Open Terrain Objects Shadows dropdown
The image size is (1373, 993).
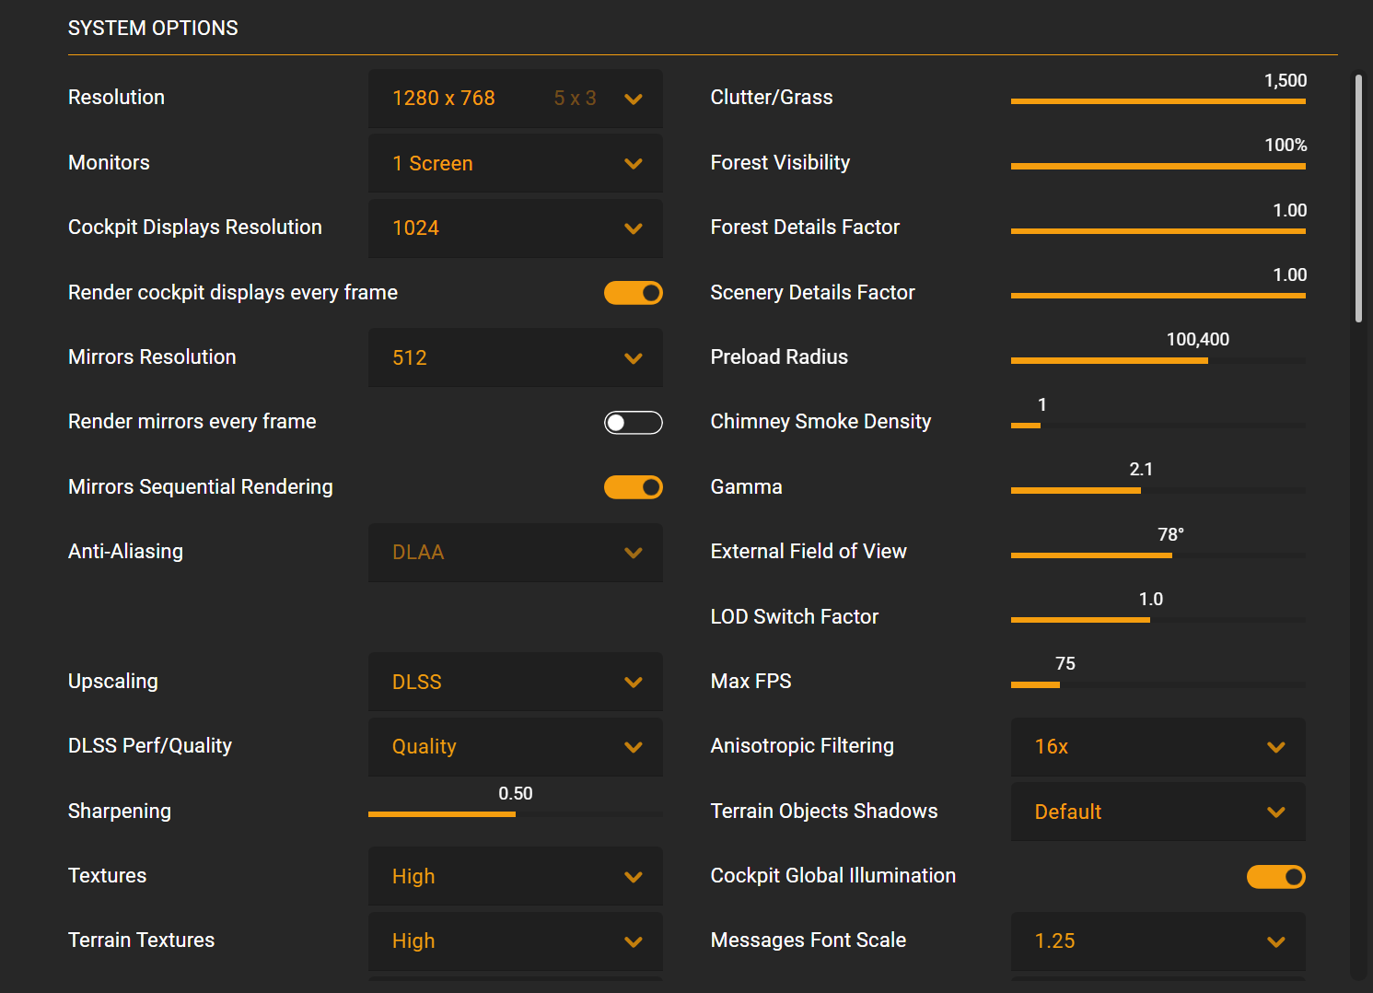(x=1158, y=812)
